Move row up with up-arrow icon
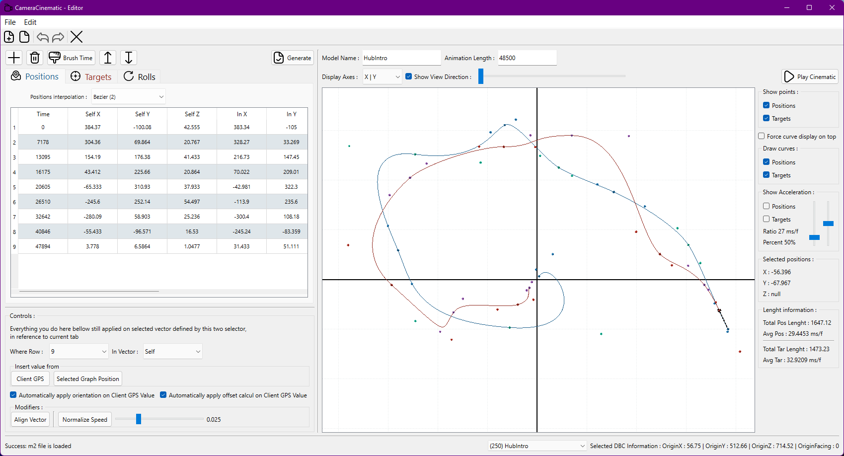The image size is (844, 456). pyautogui.click(x=108, y=58)
